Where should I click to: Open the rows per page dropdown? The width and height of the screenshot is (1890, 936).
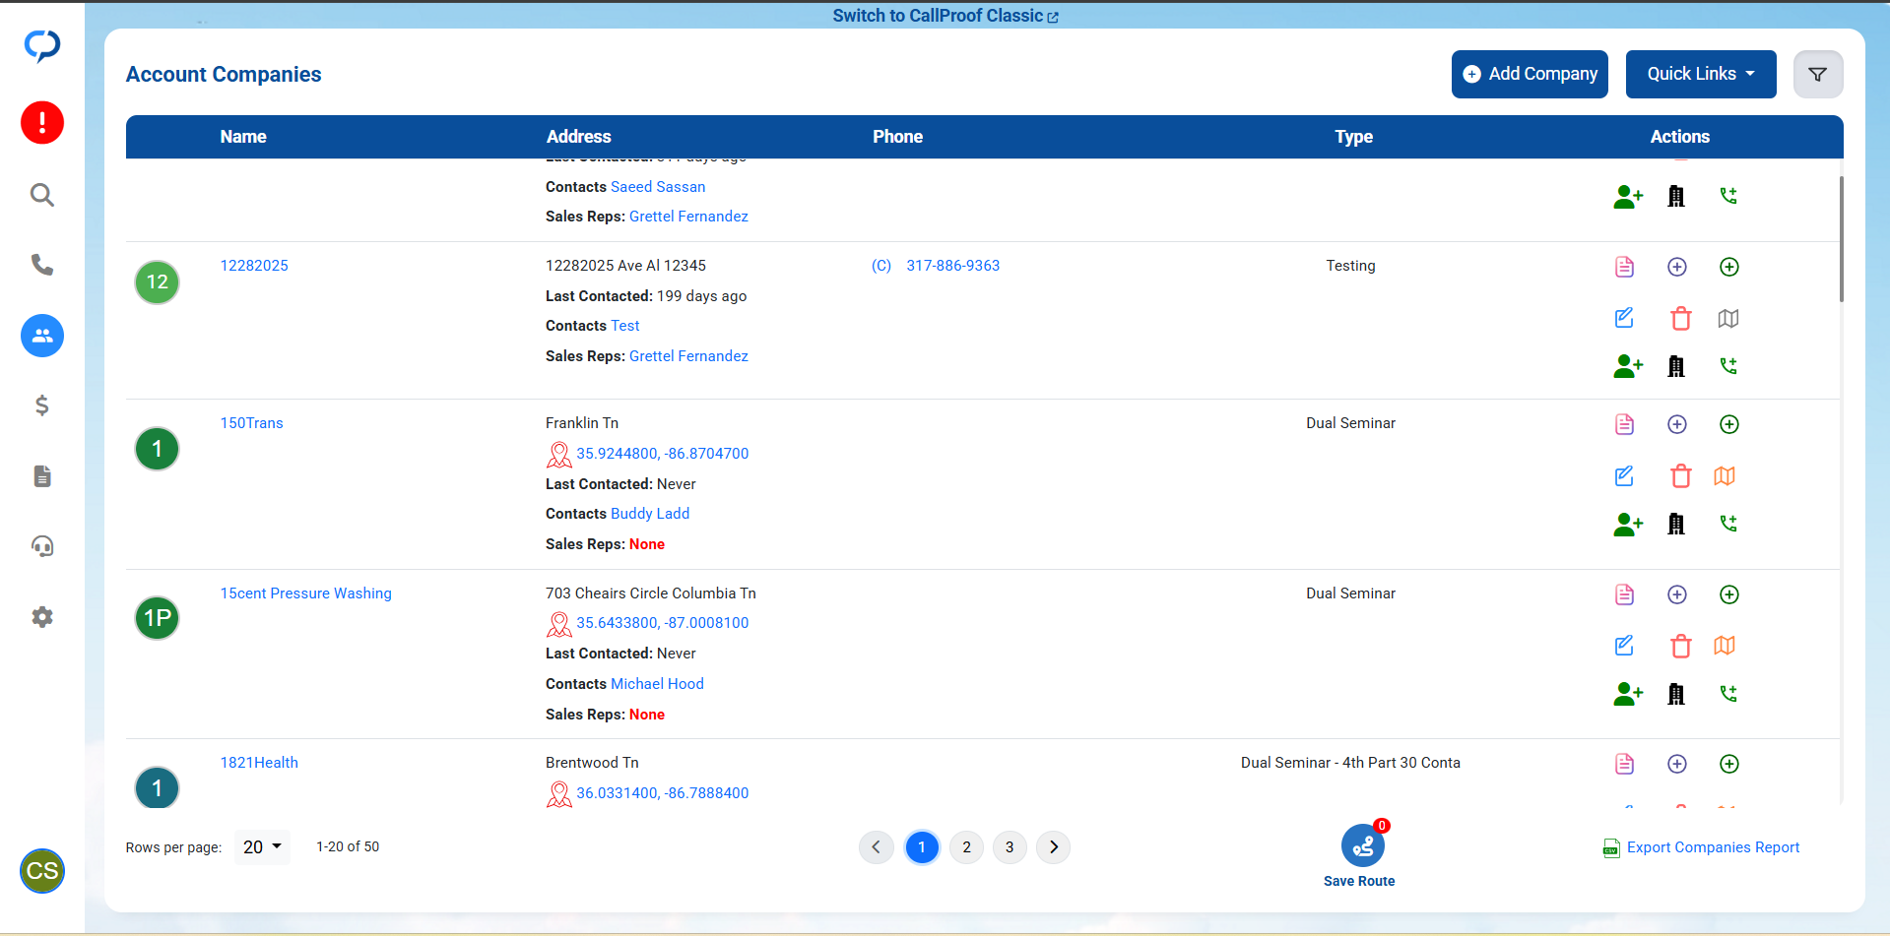pyautogui.click(x=262, y=847)
